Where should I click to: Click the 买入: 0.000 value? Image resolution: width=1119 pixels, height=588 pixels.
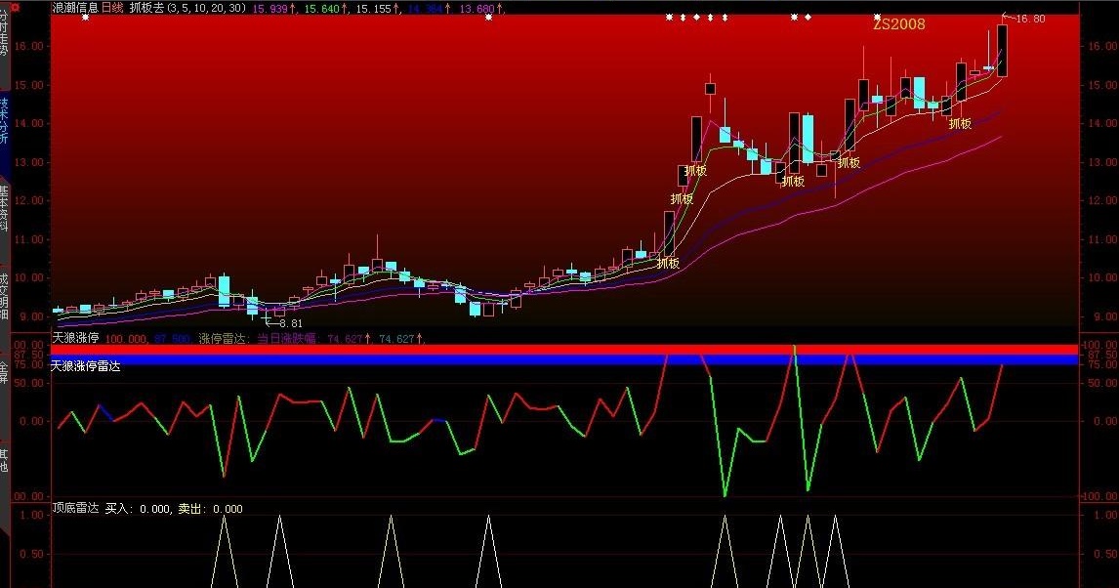tap(138, 509)
